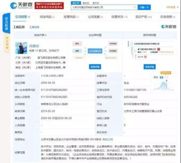Open 北京四月星空网络技术...等 in the 北京 row
This screenshot has height=163, width=181.
(x=50, y=62)
